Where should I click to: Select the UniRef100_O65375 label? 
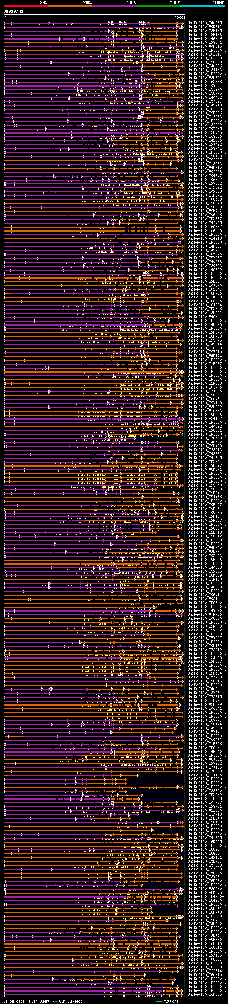click(x=204, y=254)
